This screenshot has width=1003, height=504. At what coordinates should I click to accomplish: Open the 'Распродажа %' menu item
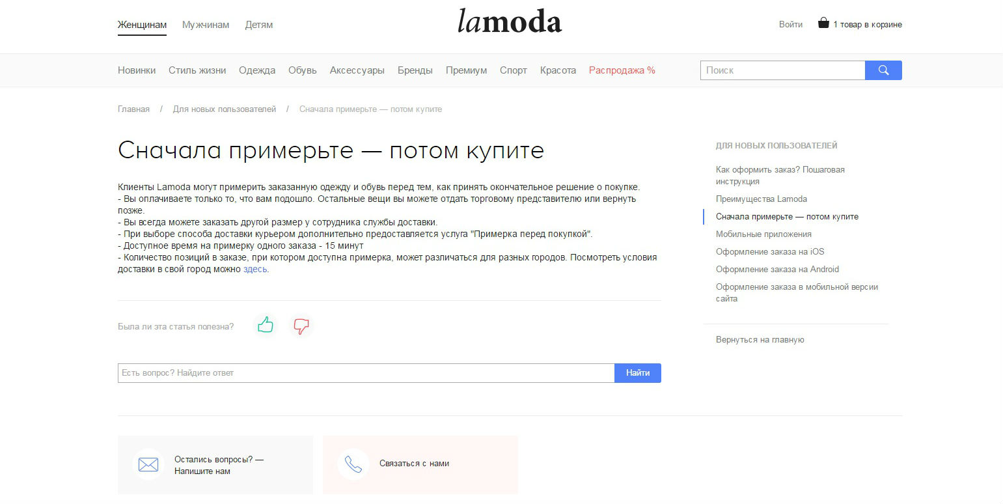coord(622,70)
